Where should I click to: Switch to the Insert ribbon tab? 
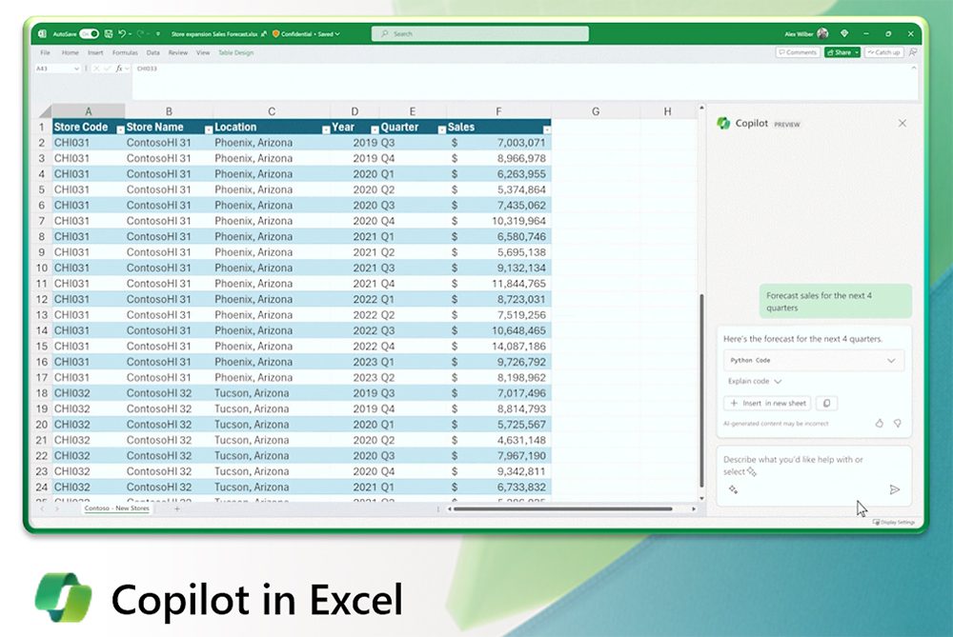(x=95, y=52)
